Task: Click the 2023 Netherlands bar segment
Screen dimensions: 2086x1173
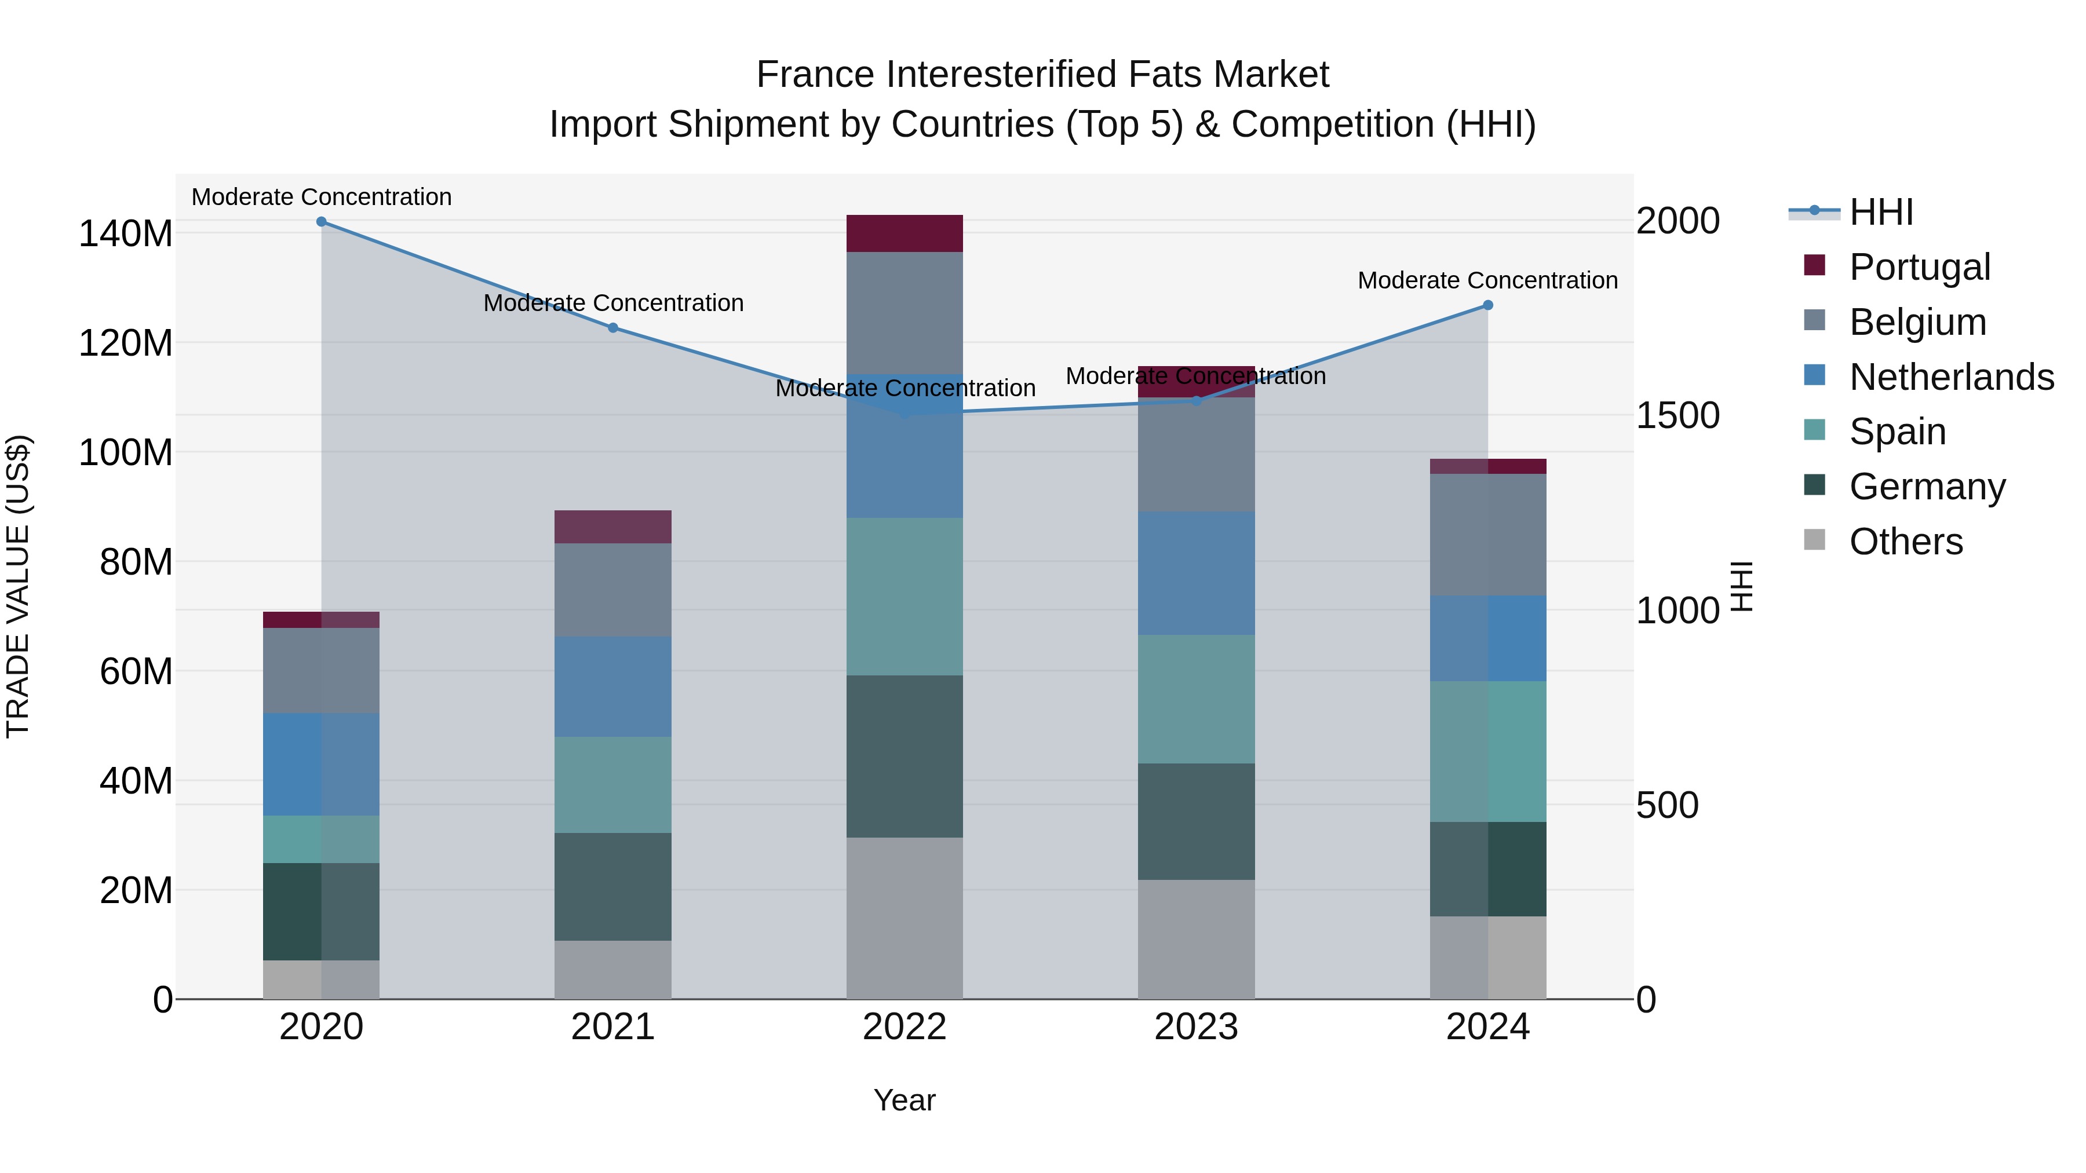Action: (x=1197, y=574)
